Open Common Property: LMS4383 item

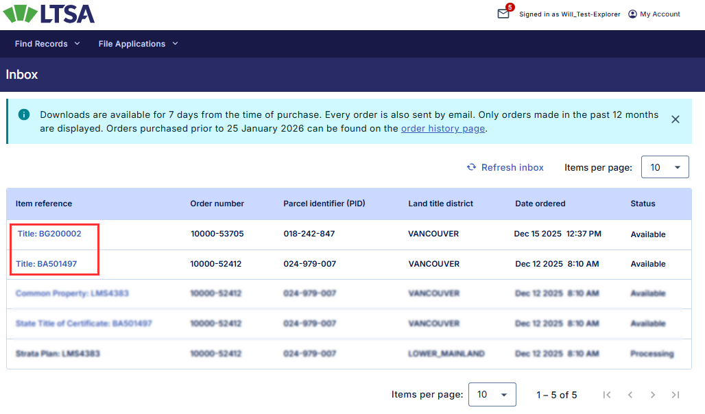(x=72, y=293)
